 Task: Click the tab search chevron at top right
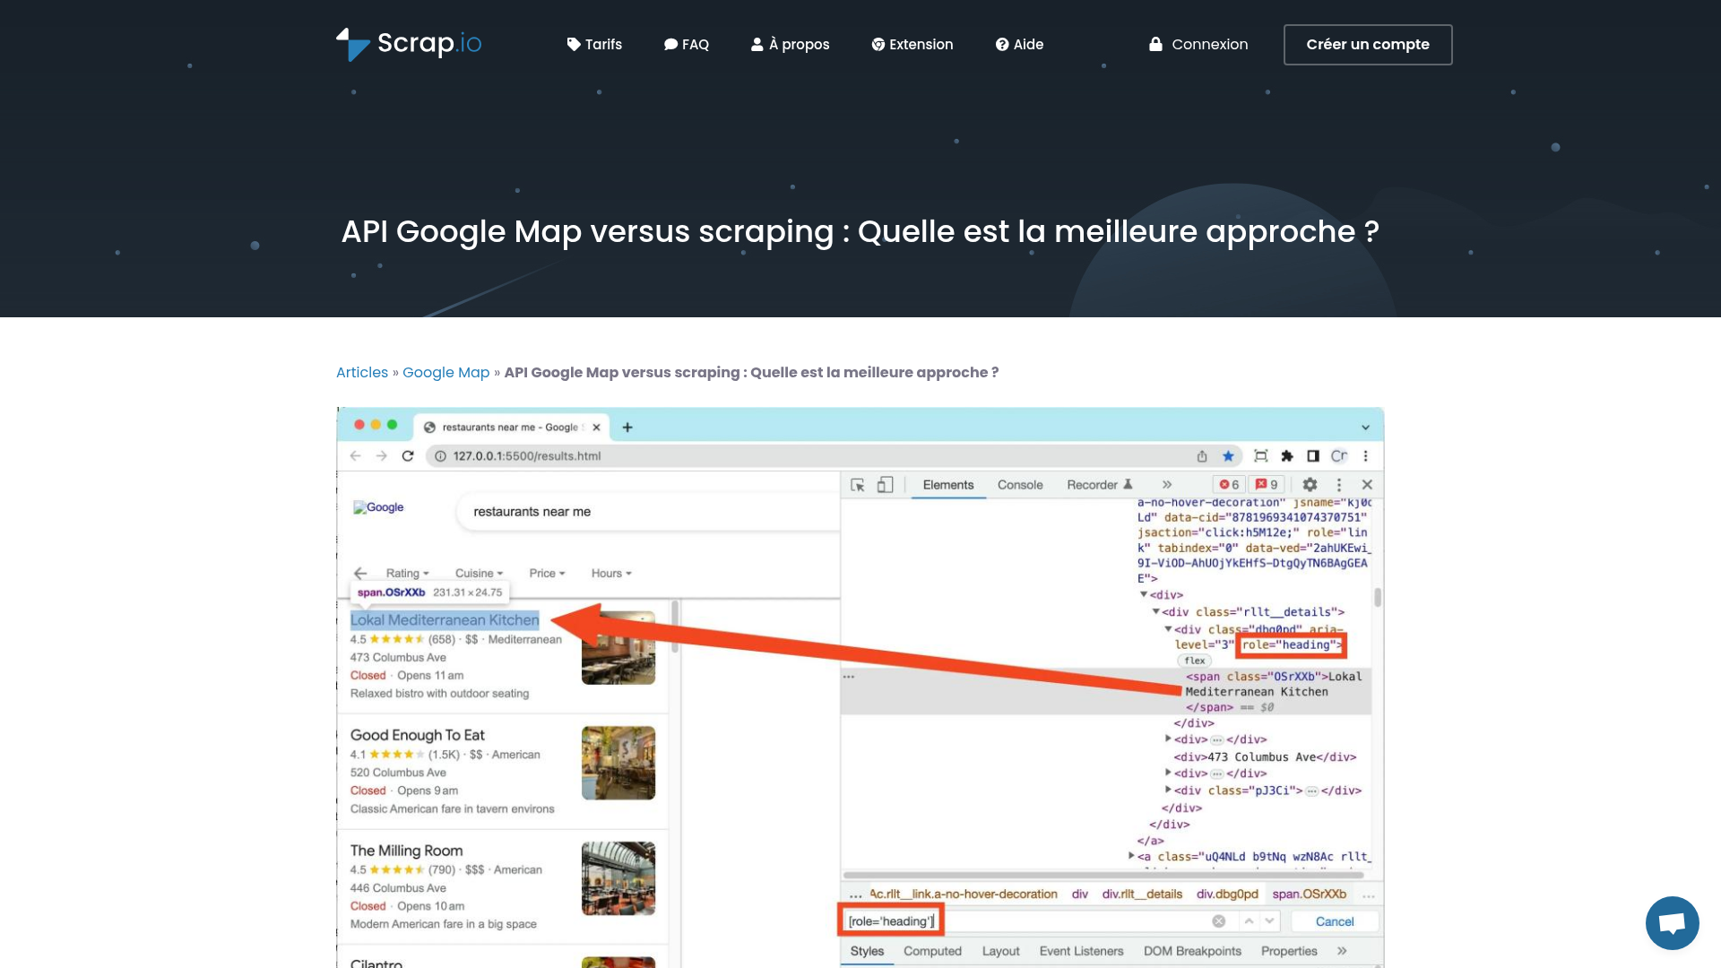[1365, 428]
